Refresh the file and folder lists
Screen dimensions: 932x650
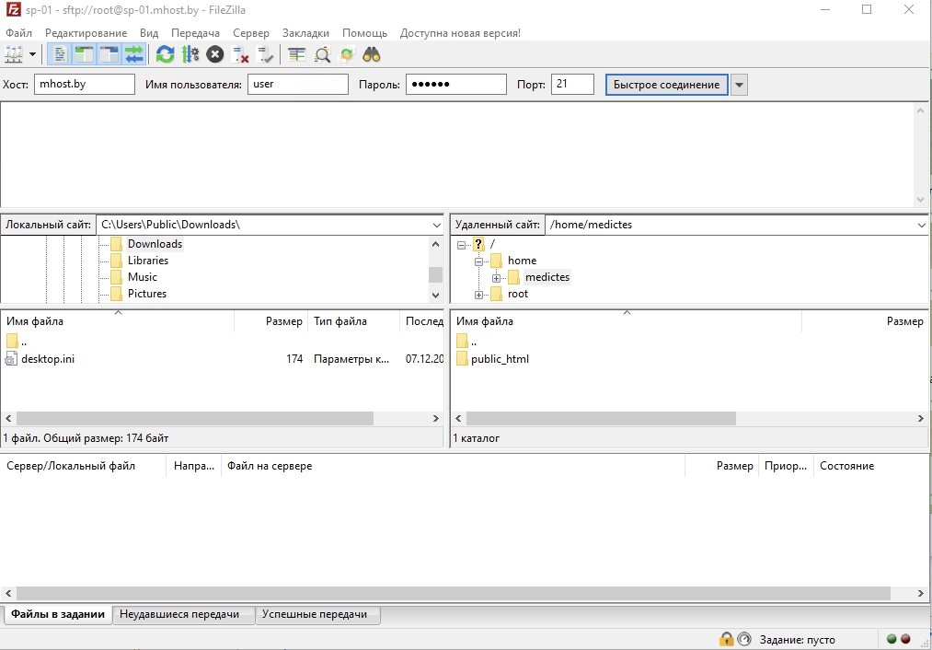(164, 54)
